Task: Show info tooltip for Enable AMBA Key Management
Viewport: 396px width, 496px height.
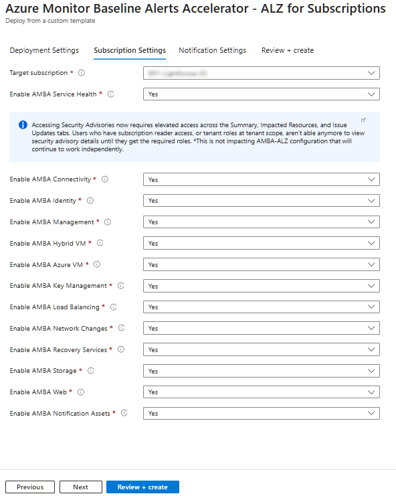Action: click(x=121, y=286)
